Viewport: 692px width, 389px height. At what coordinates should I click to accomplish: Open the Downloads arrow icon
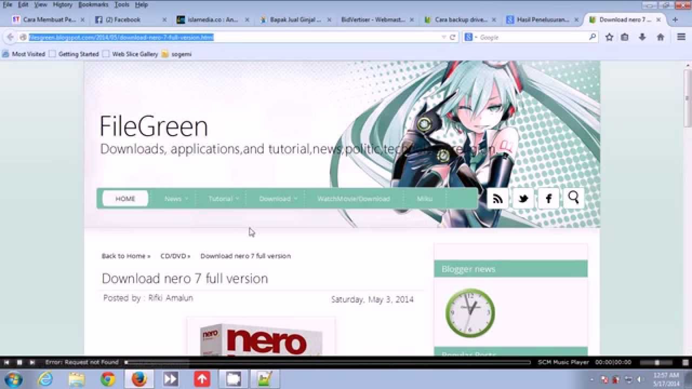pos(642,37)
